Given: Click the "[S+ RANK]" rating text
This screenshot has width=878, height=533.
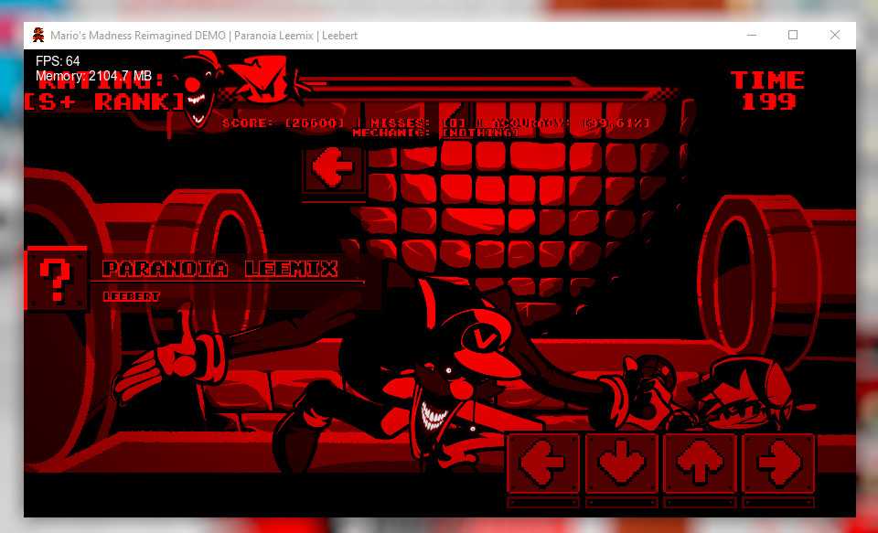Looking at the screenshot, I should [104, 101].
